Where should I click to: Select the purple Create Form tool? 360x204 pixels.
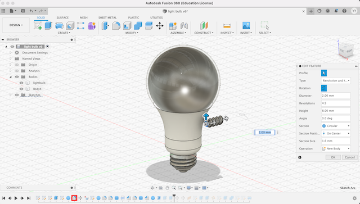point(91,25)
